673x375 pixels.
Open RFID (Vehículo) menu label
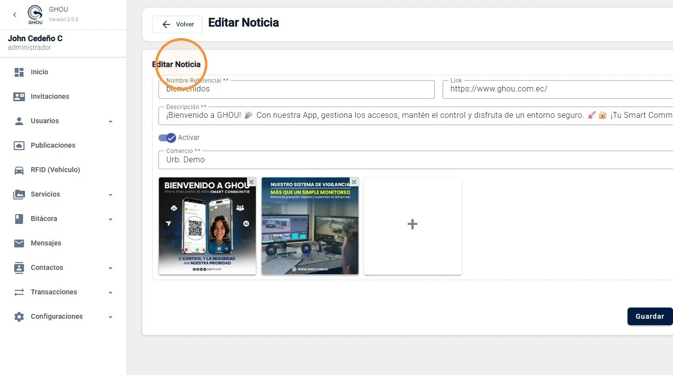55,170
